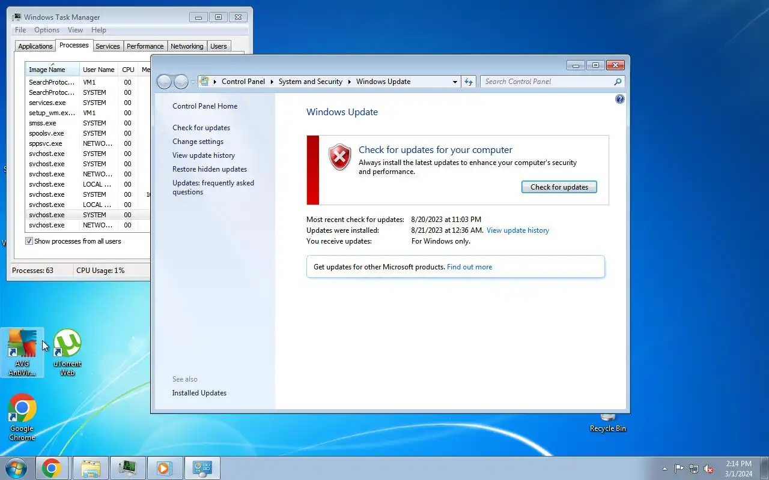Open Updates frequently asked questions link

pyautogui.click(x=213, y=187)
